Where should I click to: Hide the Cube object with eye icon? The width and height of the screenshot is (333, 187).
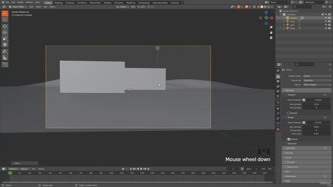326,21
